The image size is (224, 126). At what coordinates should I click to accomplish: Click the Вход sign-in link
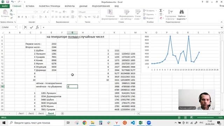222,6
